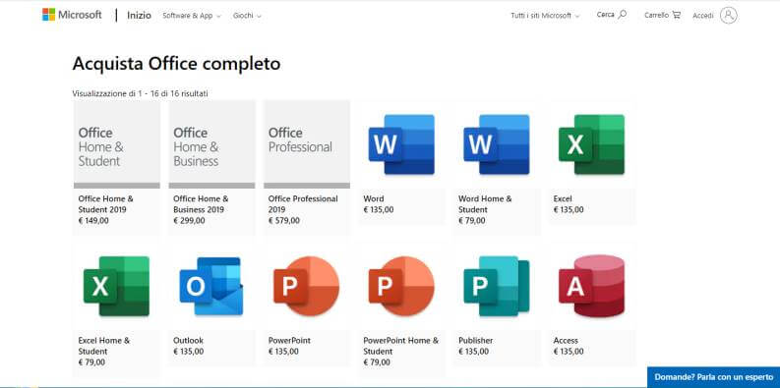Open Office Home & Student 2019 link

[106, 204]
